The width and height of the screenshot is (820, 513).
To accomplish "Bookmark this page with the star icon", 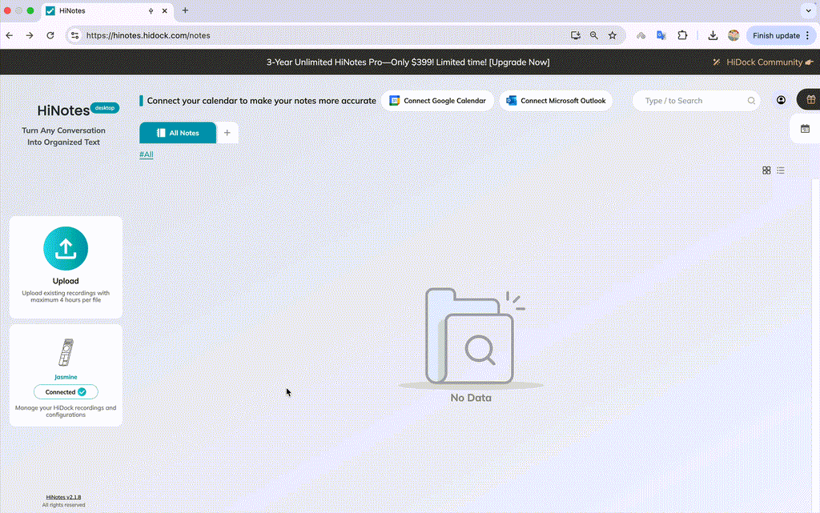I will point(613,35).
